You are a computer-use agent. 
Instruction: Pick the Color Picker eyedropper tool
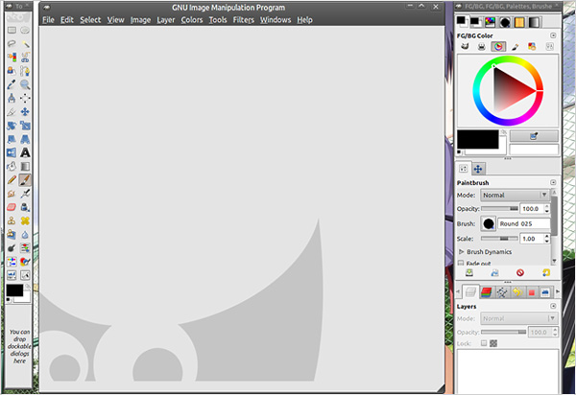pos(12,84)
